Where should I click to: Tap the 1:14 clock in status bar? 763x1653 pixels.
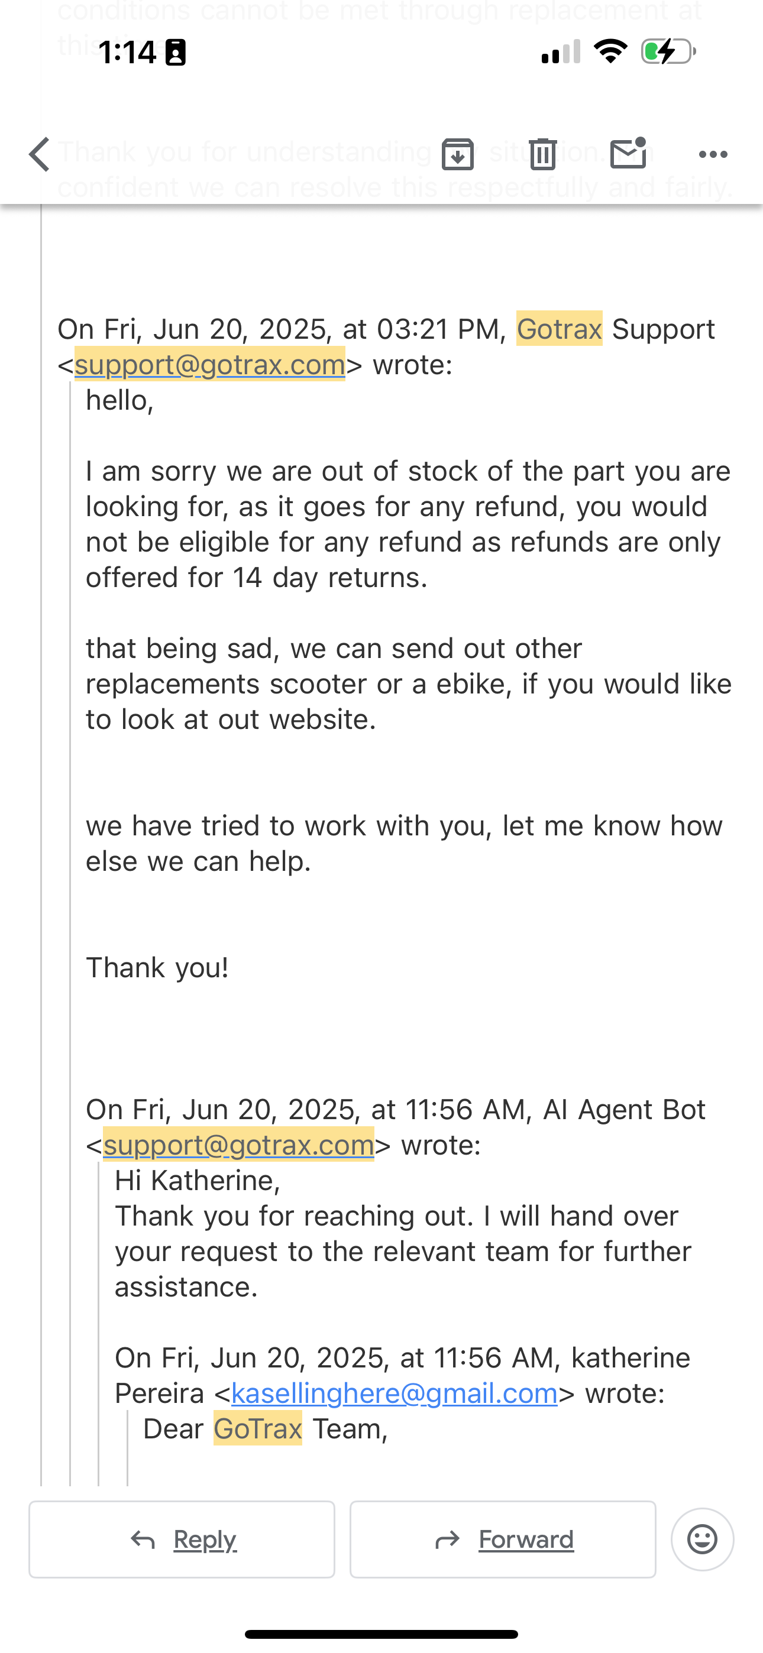[127, 52]
